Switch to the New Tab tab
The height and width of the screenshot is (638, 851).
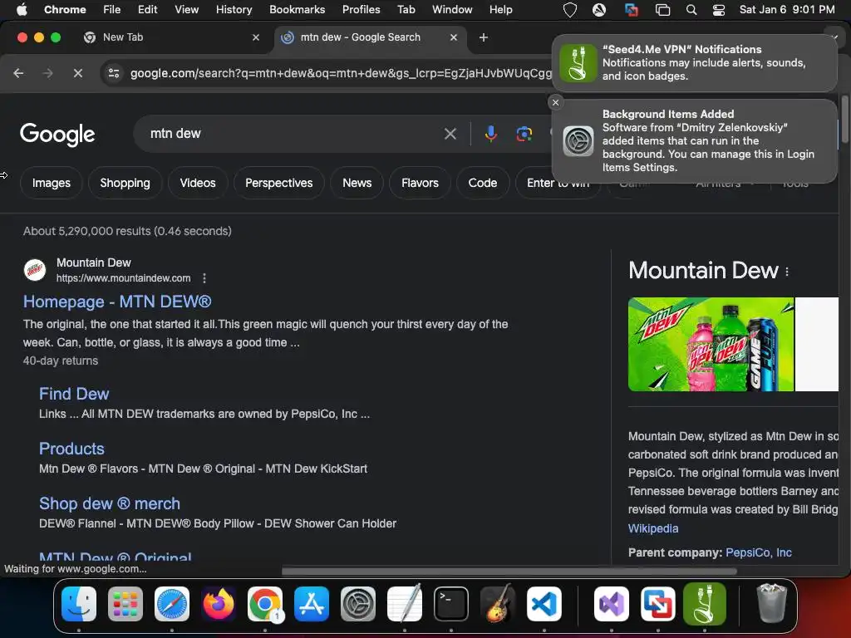tap(168, 37)
